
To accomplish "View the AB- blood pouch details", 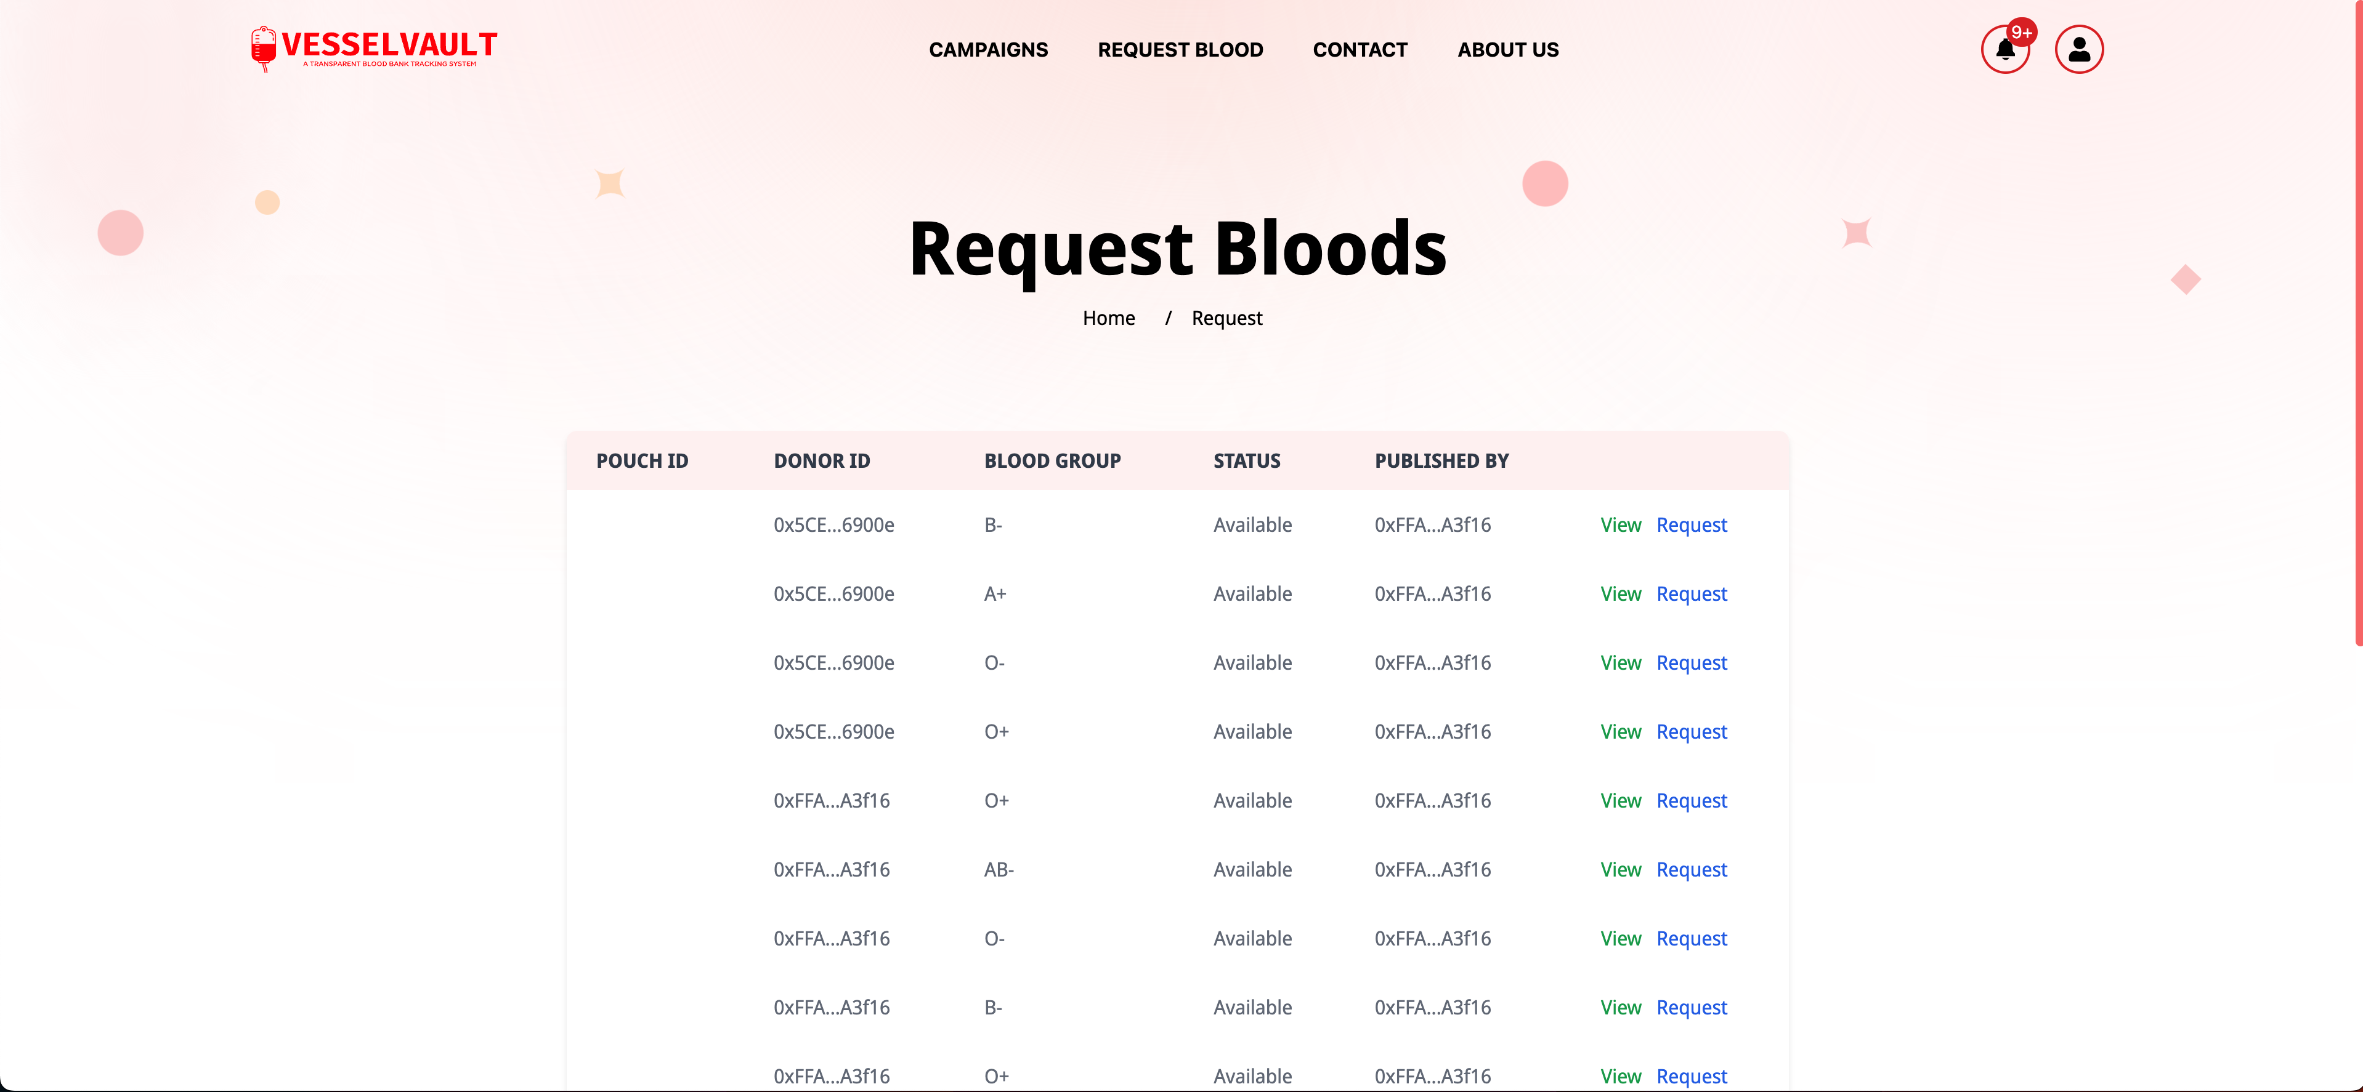I will pyautogui.click(x=1620, y=869).
